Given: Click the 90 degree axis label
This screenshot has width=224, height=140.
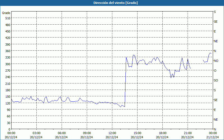Looking at the screenshot, I should pyautogui.click(x=9, y=110).
